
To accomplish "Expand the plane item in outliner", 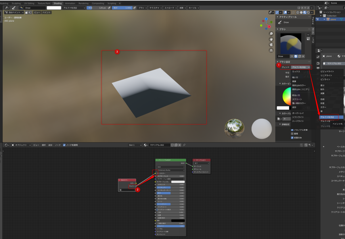I will point(325,19).
